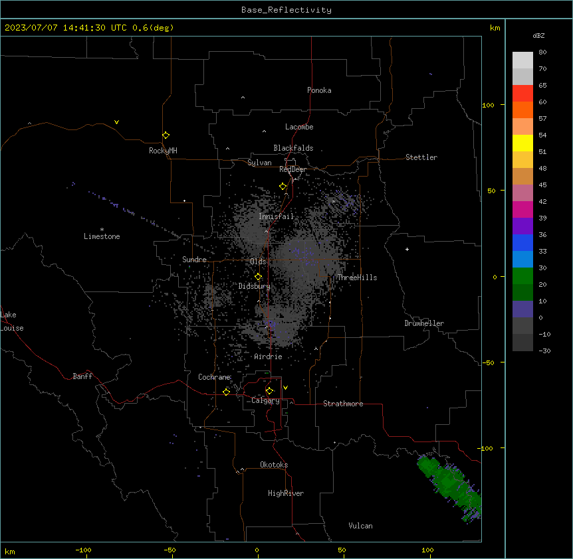Click the HighRiver town label
The height and width of the screenshot is (559, 573).
click(x=286, y=493)
